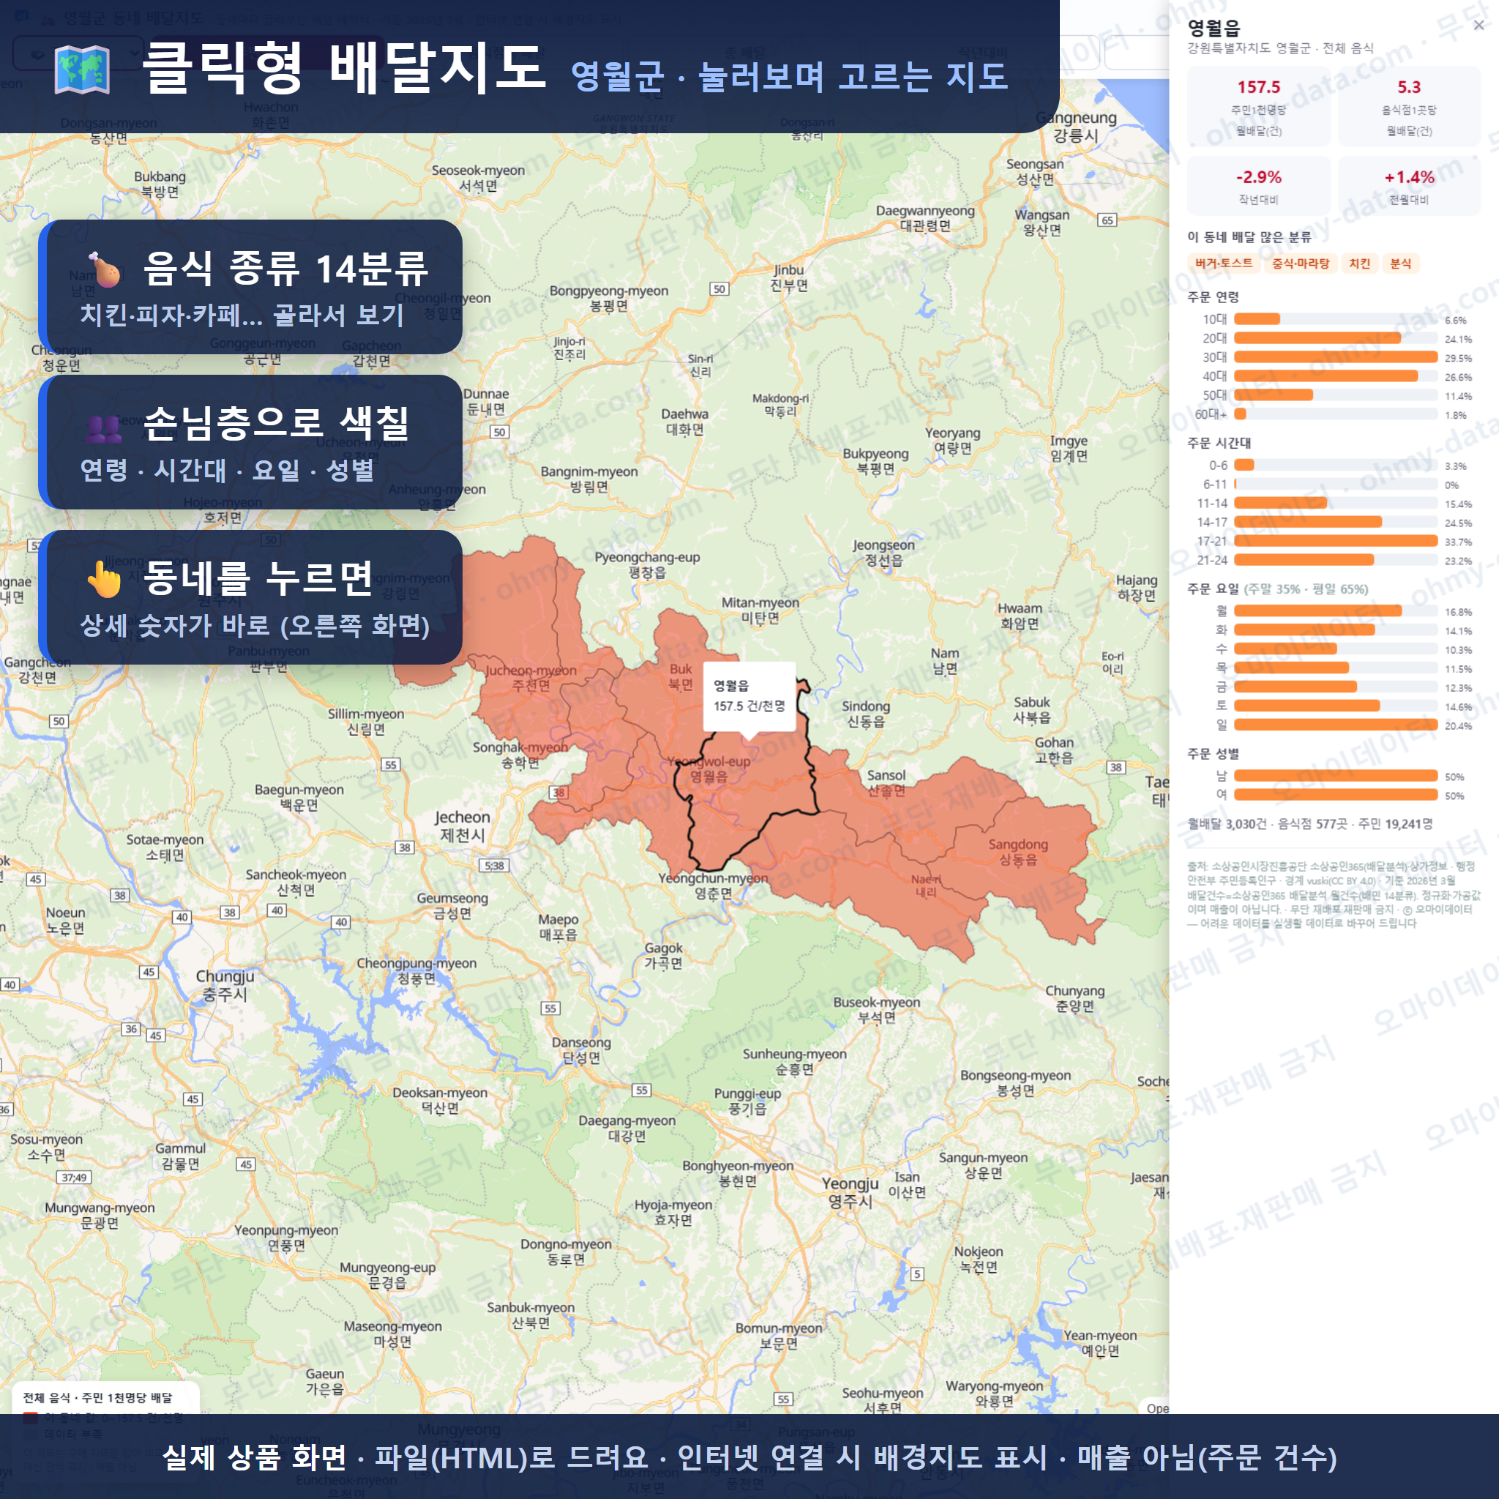Screen dimensions: 1499x1499
Task: Click the pointing hand emoji icon
Action: pyautogui.click(x=104, y=579)
